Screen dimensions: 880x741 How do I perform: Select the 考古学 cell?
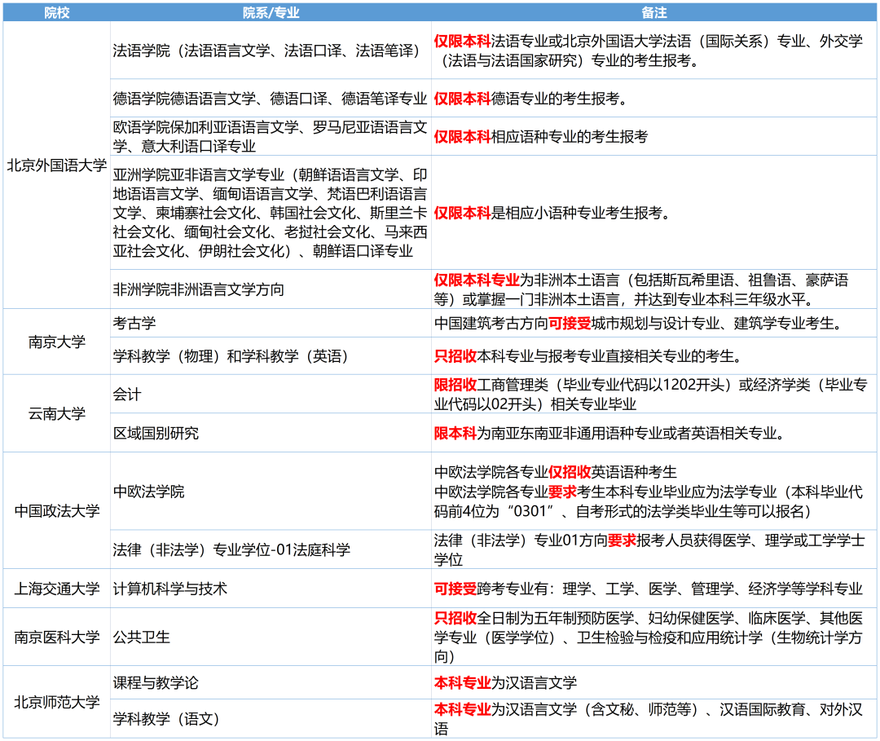click(271, 323)
